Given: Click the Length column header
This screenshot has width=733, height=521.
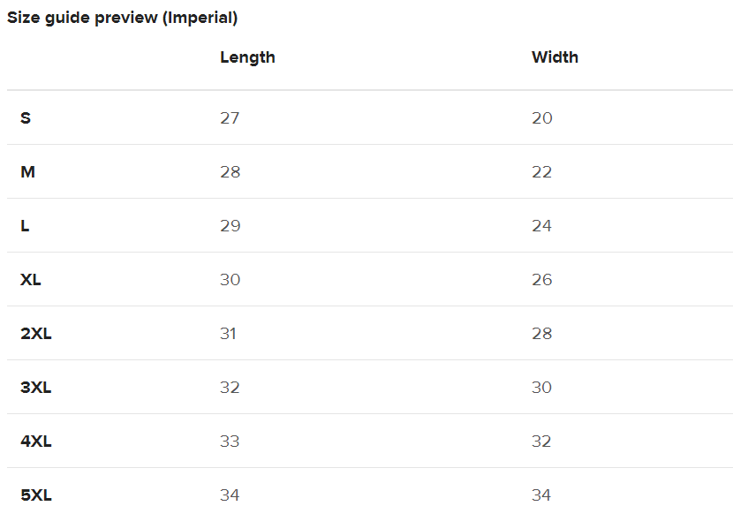Looking at the screenshot, I should 247,57.
